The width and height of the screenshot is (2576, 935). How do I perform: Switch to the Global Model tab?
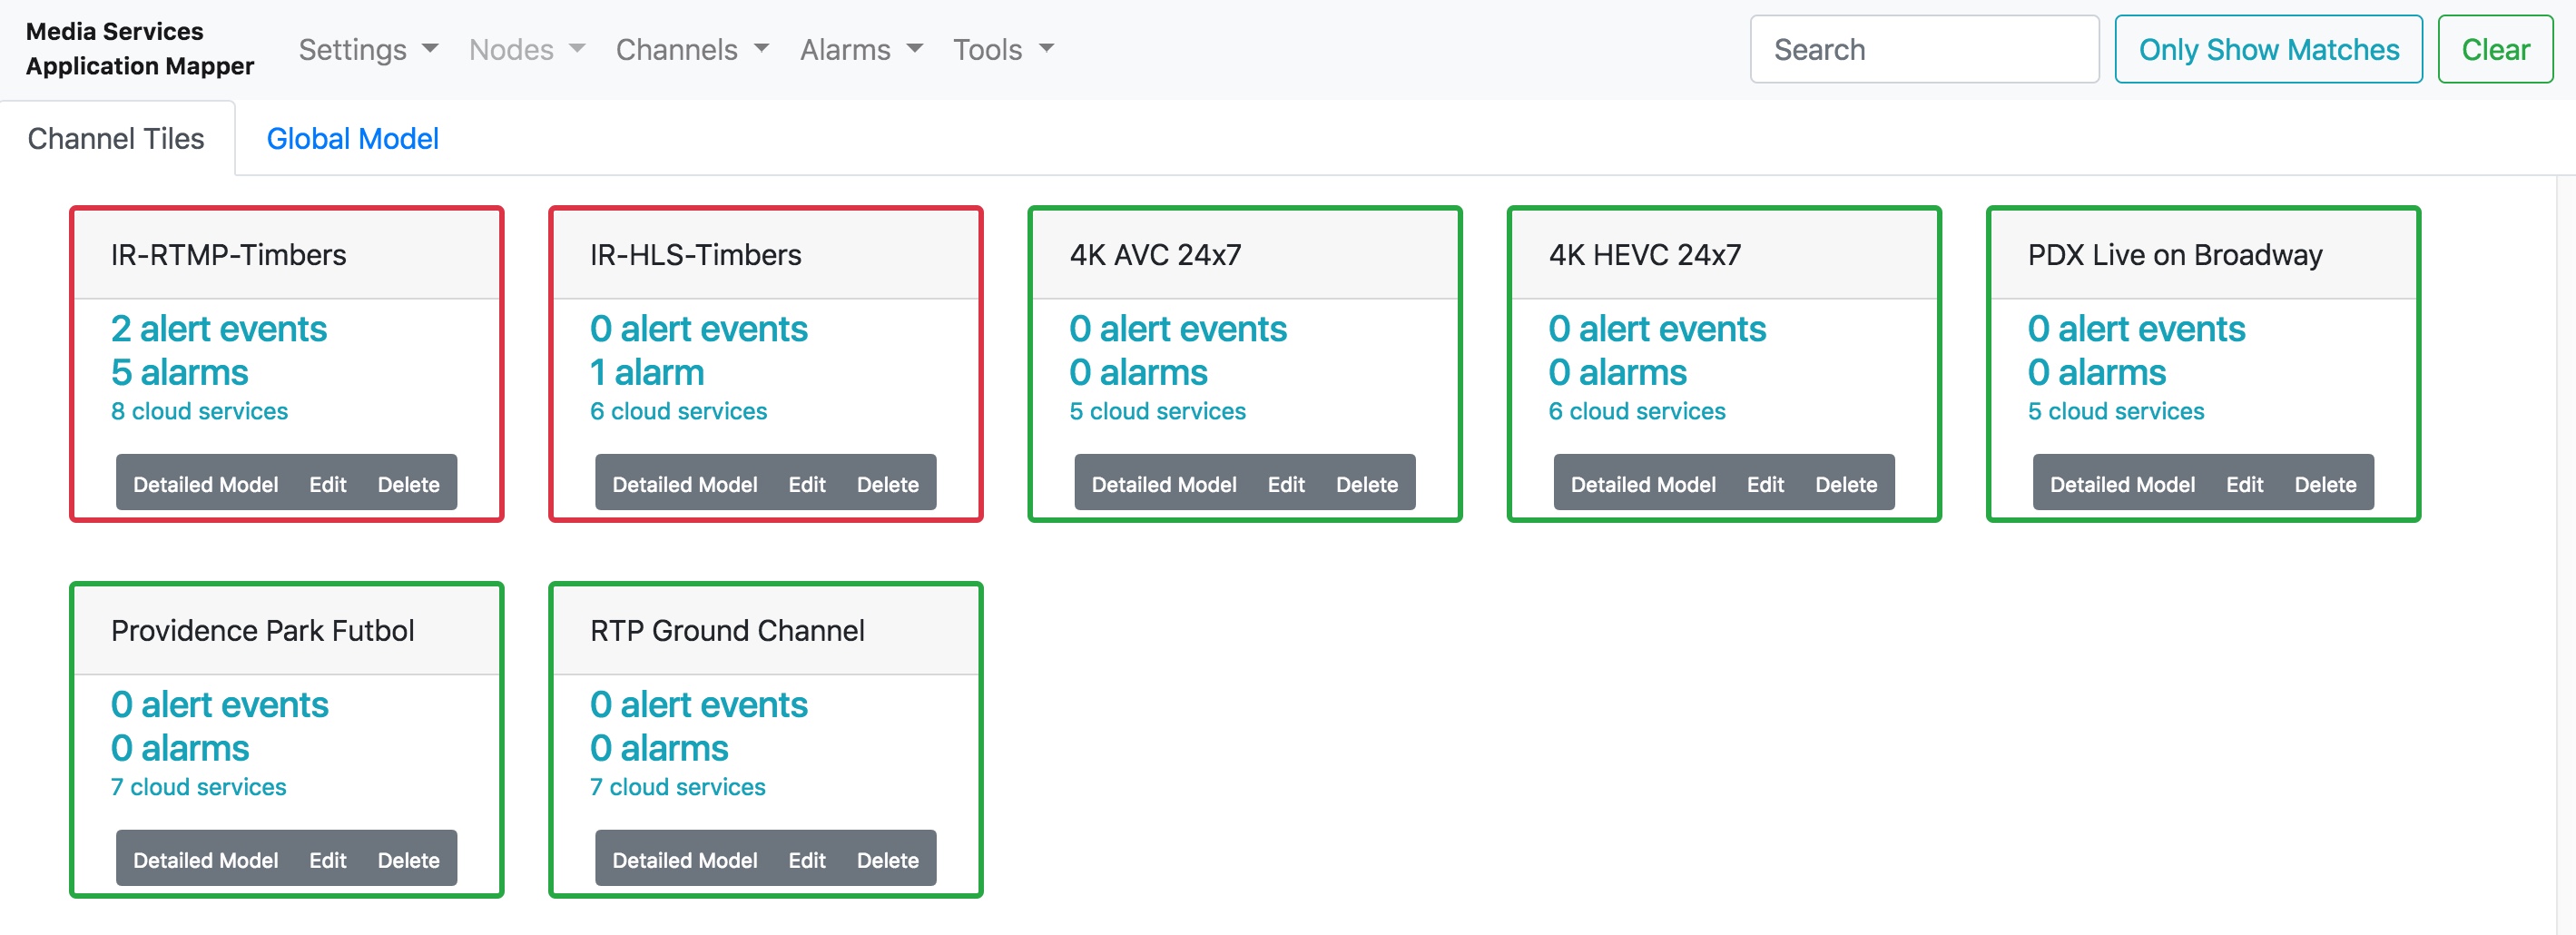coord(352,138)
